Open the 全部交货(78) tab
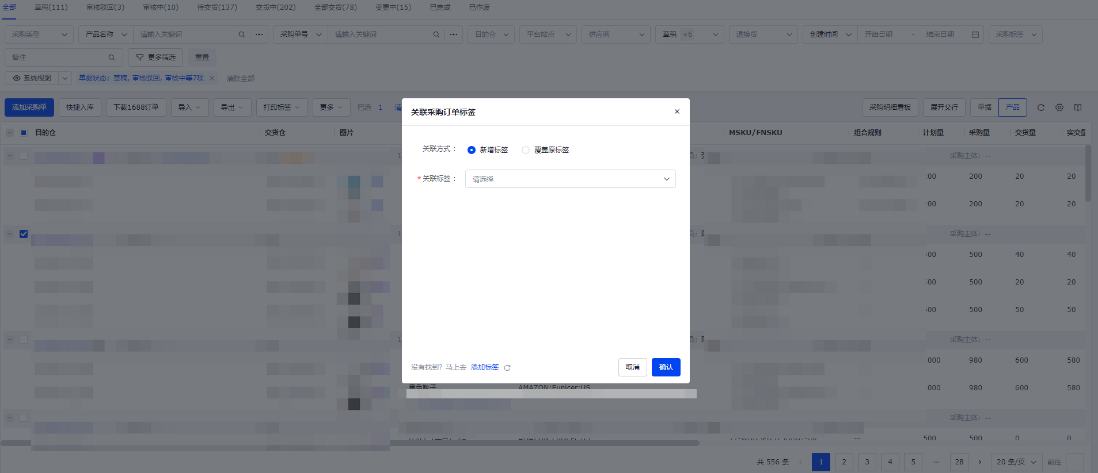The width and height of the screenshot is (1098, 473). tap(336, 7)
